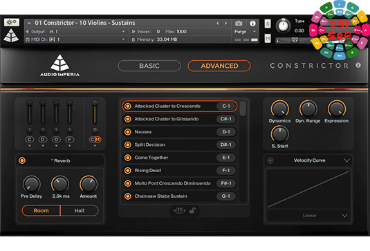Open instrument name dropdown arrow
The width and height of the screenshot is (370, 251).
(x=29, y=23)
